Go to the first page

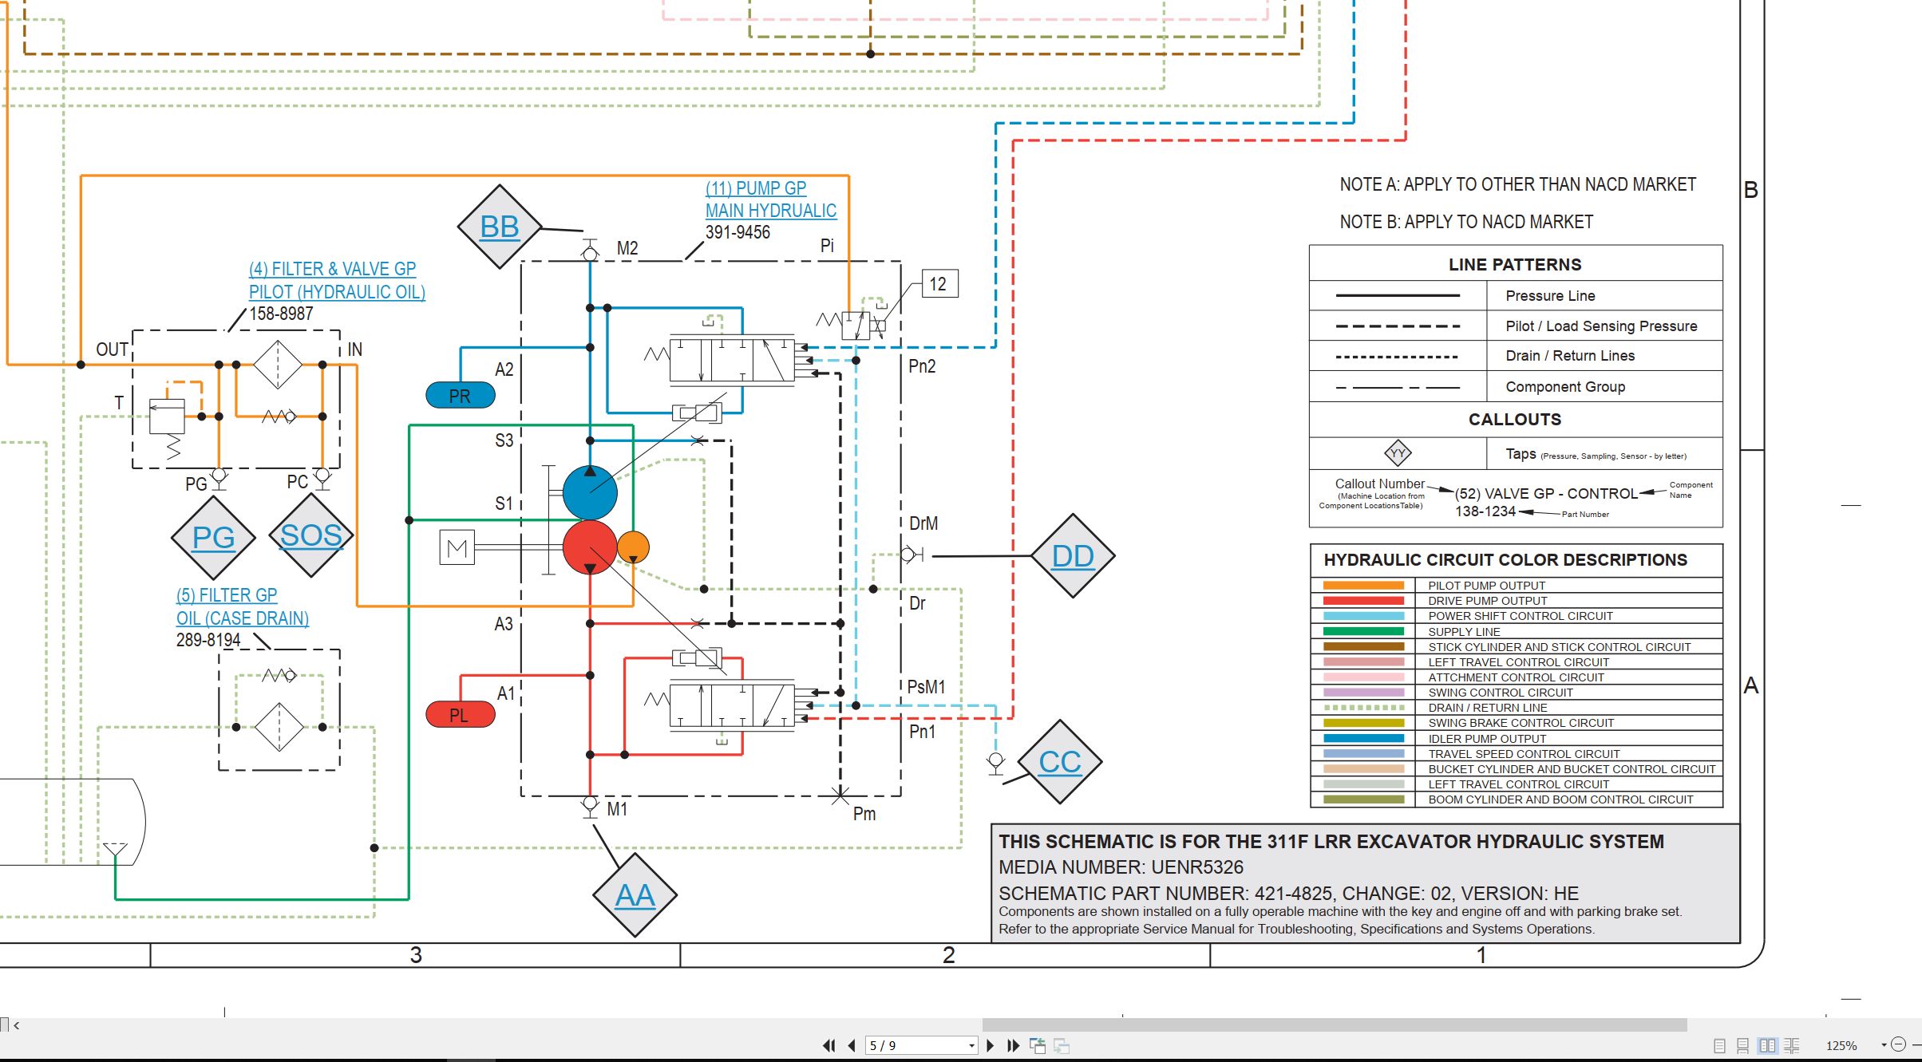point(829,1045)
